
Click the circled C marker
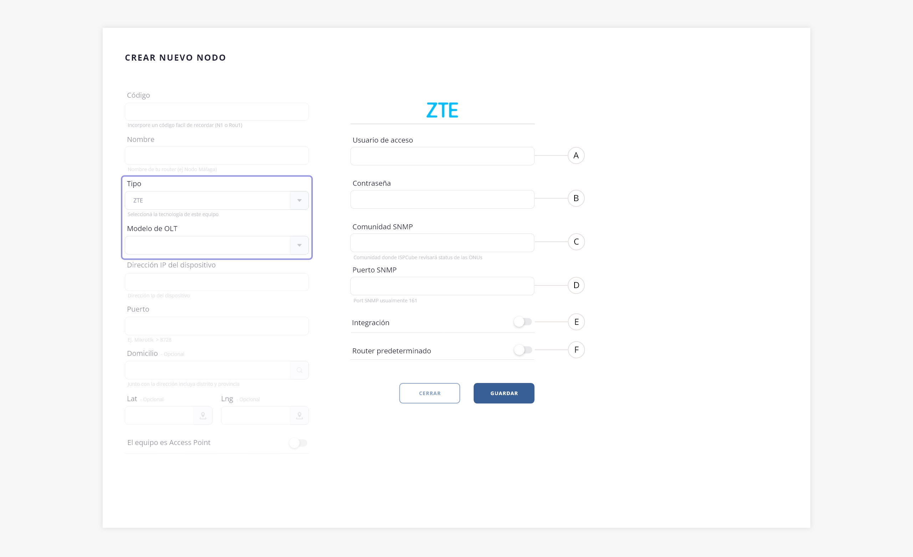click(x=576, y=242)
